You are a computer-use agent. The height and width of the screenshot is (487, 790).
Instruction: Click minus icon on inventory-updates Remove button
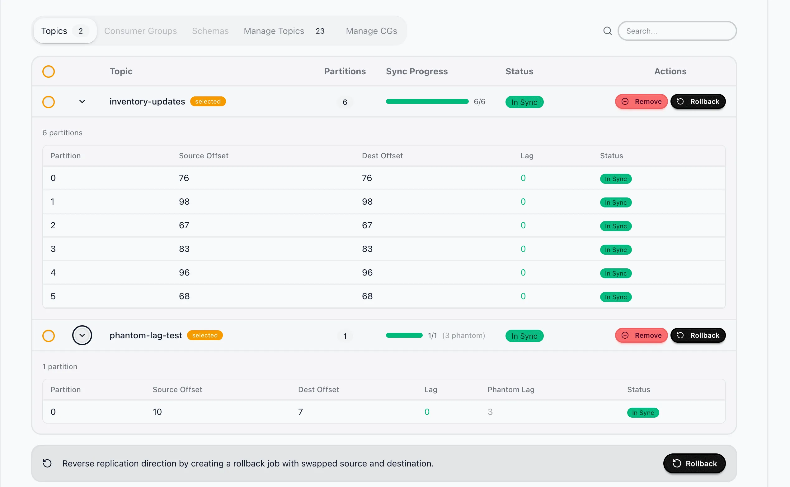625,102
